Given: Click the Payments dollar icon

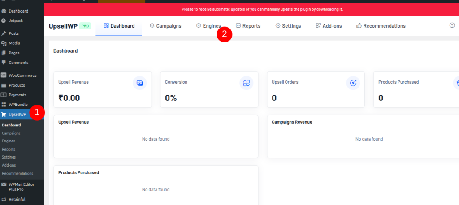Looking at the screenshot, I should [x=4, y=95].
